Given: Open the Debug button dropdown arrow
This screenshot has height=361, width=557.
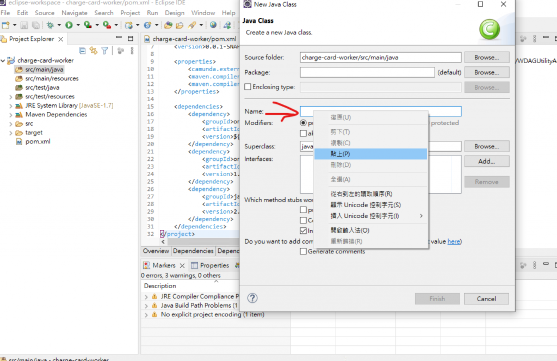Looking at the screenshot, I should [x=59, y=25].
